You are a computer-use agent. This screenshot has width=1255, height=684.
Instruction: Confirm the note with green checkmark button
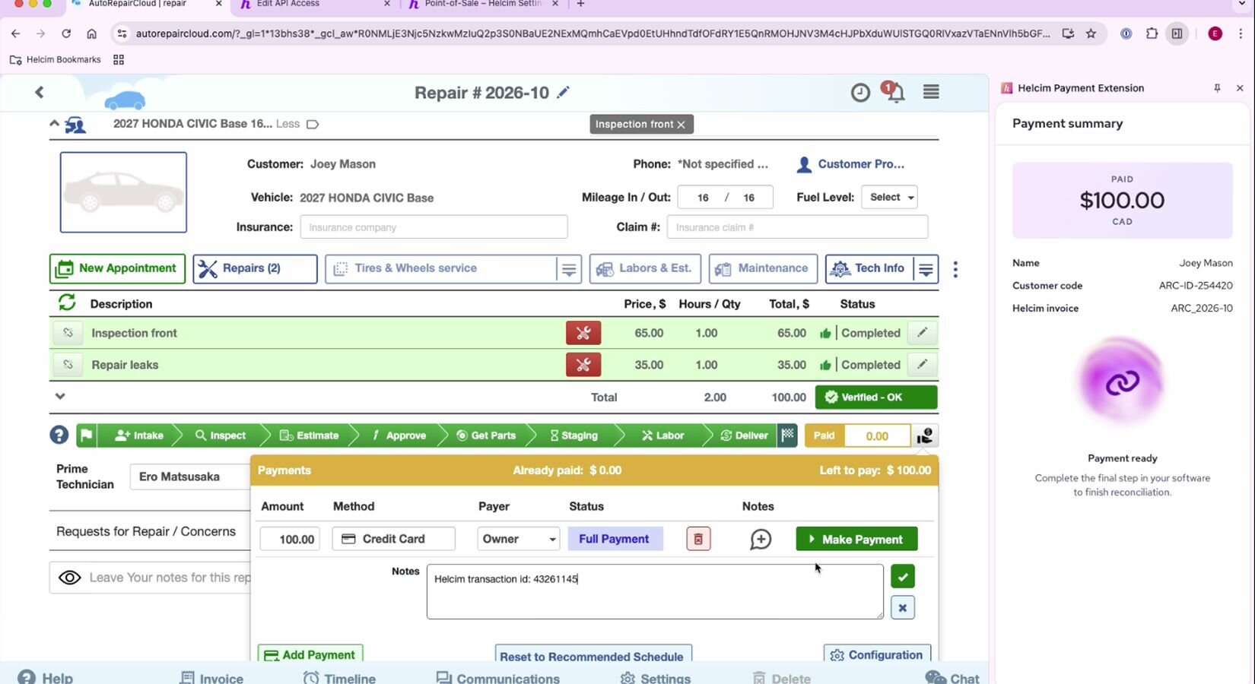[x=902, y=577]
